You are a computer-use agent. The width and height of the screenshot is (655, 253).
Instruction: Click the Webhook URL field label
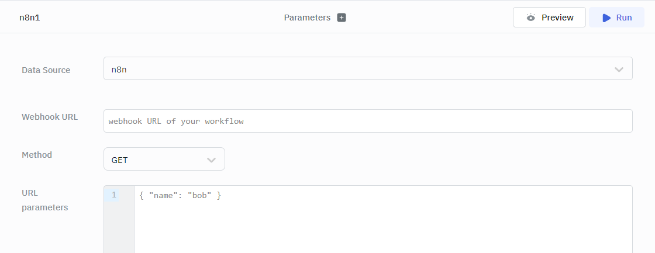[50, 117]
